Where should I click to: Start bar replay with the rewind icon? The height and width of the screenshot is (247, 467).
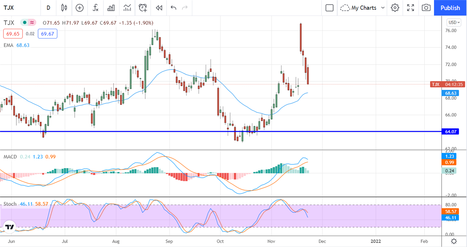tap(159, 7)
